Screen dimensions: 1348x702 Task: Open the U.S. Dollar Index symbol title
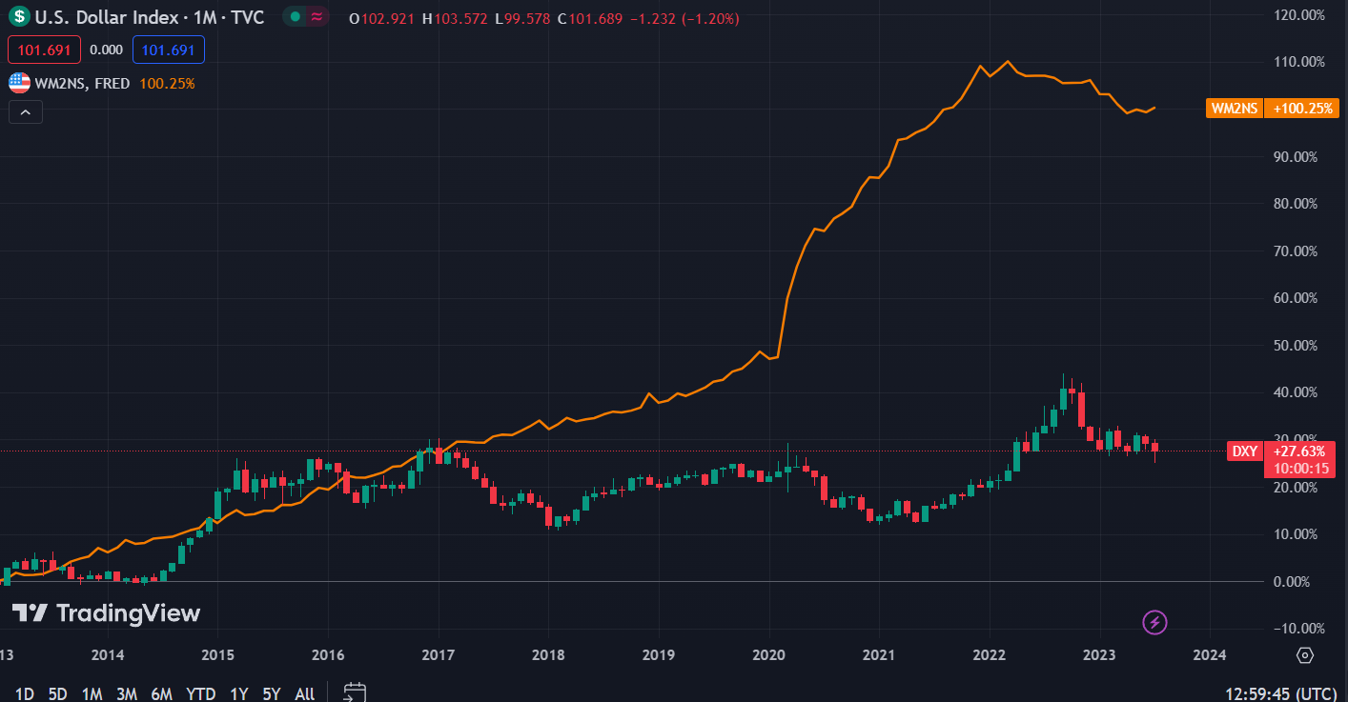point(149,18)
